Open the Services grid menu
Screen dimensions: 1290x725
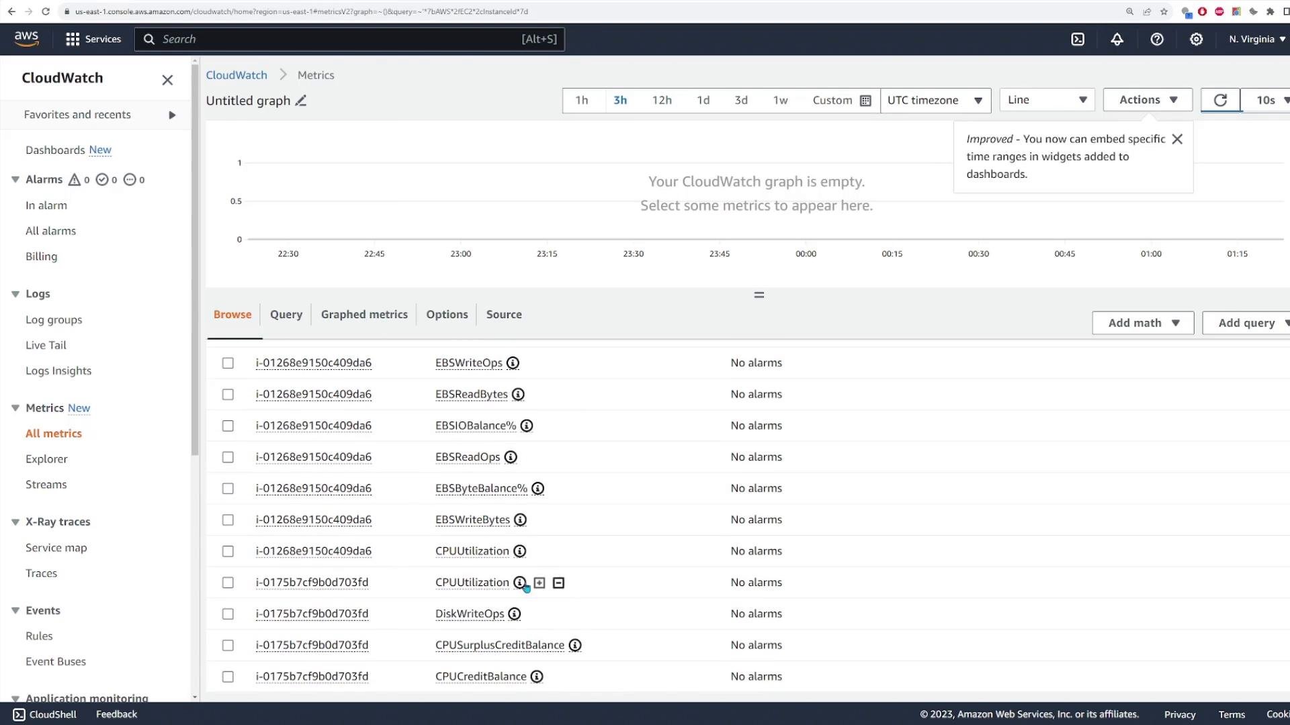click(x=93, y=39)
